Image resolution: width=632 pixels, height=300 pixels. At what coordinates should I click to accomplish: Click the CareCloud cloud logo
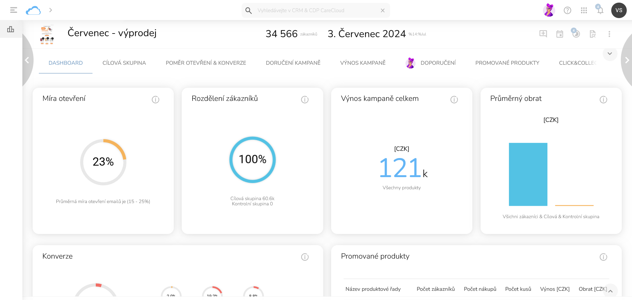click(33, 11)
